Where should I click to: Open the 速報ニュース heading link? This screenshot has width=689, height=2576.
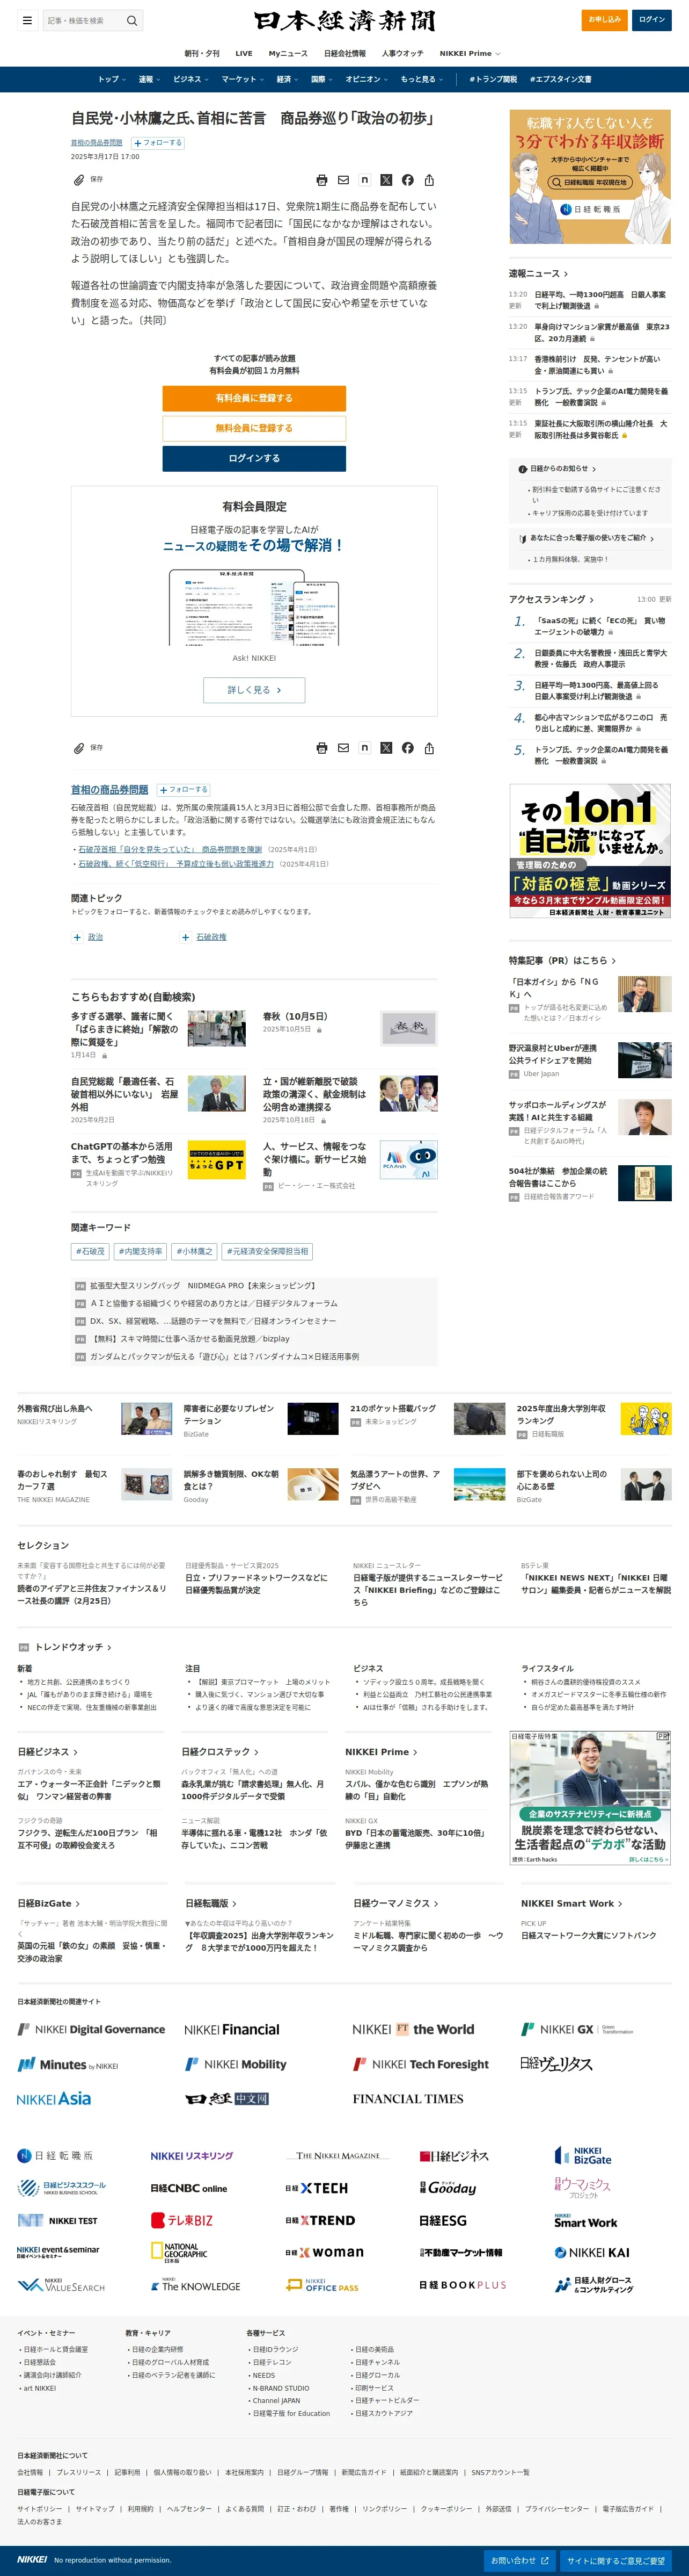coord(538,273)
